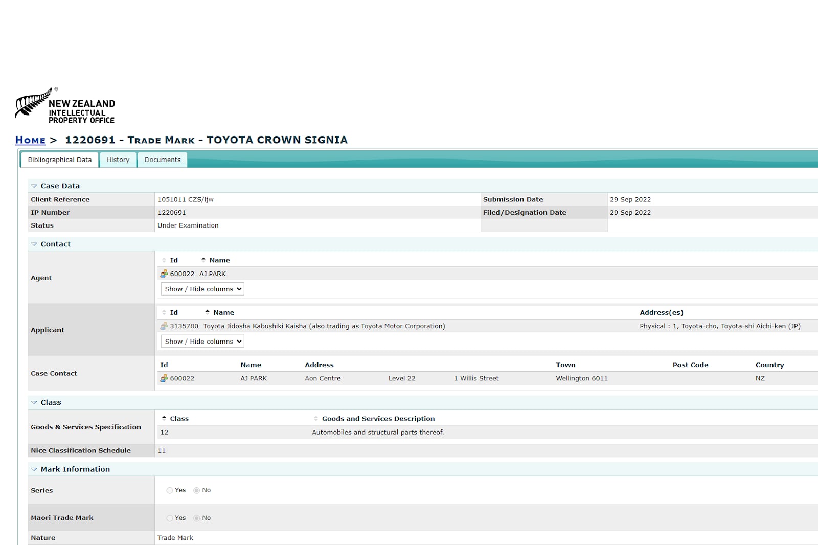Click the AJ PARK agent name
Viewport: 818px width, 545px height.
pyautogui.click(x=213, y=274)
